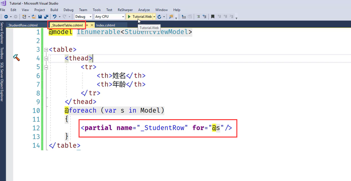351x181 pixels.
Task: Open the Edit menu
Action: click(14, 10)
